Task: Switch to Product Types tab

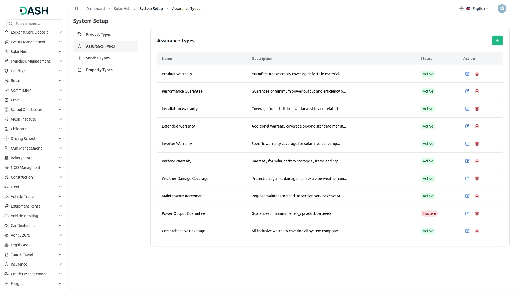Action: pos(98,34)
